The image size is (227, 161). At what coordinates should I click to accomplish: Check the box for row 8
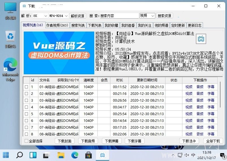[x=26, y=134]
